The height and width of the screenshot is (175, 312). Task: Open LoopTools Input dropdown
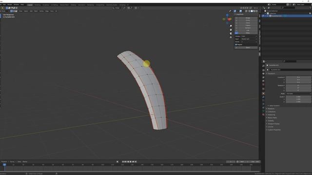coord(249,39)
